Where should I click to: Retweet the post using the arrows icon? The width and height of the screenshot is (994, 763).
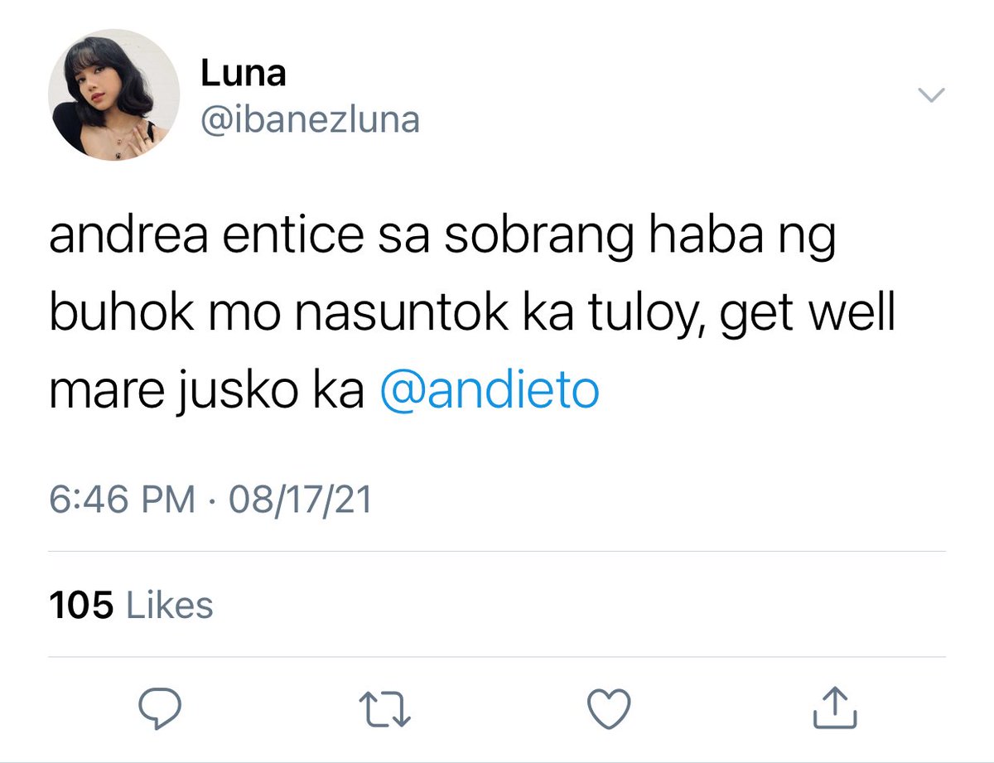(385, 707)
